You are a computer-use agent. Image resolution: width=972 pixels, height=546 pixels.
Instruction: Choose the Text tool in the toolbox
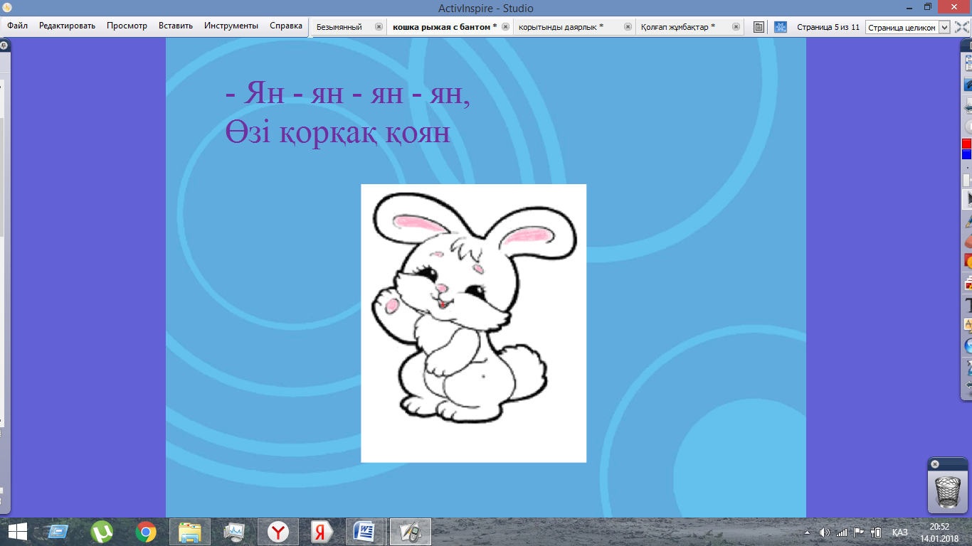[x=968, y=305]
